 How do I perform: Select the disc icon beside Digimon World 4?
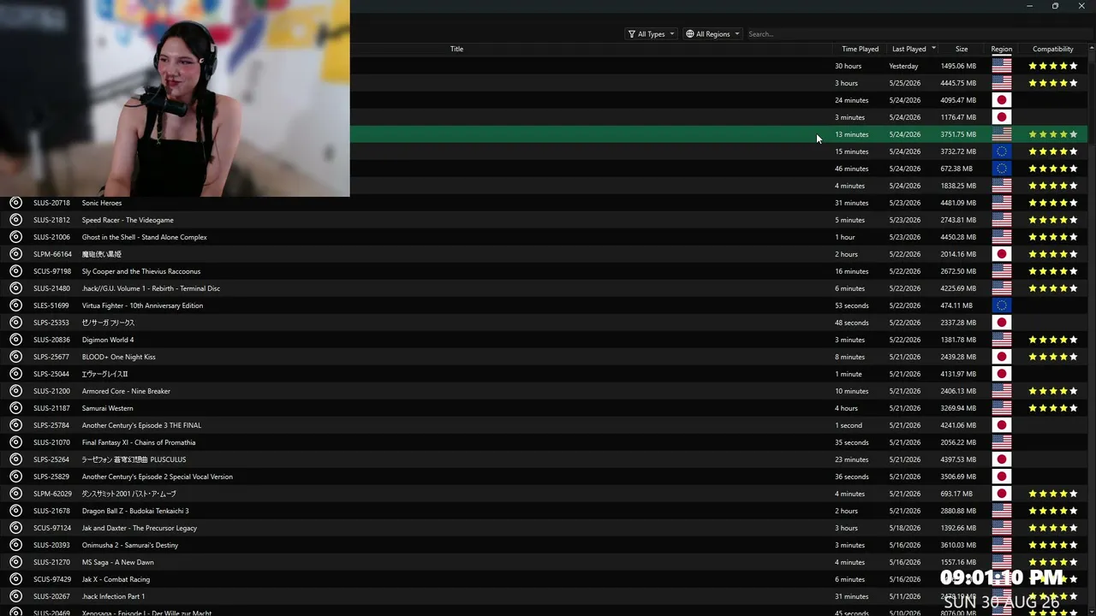coord(15,340)
